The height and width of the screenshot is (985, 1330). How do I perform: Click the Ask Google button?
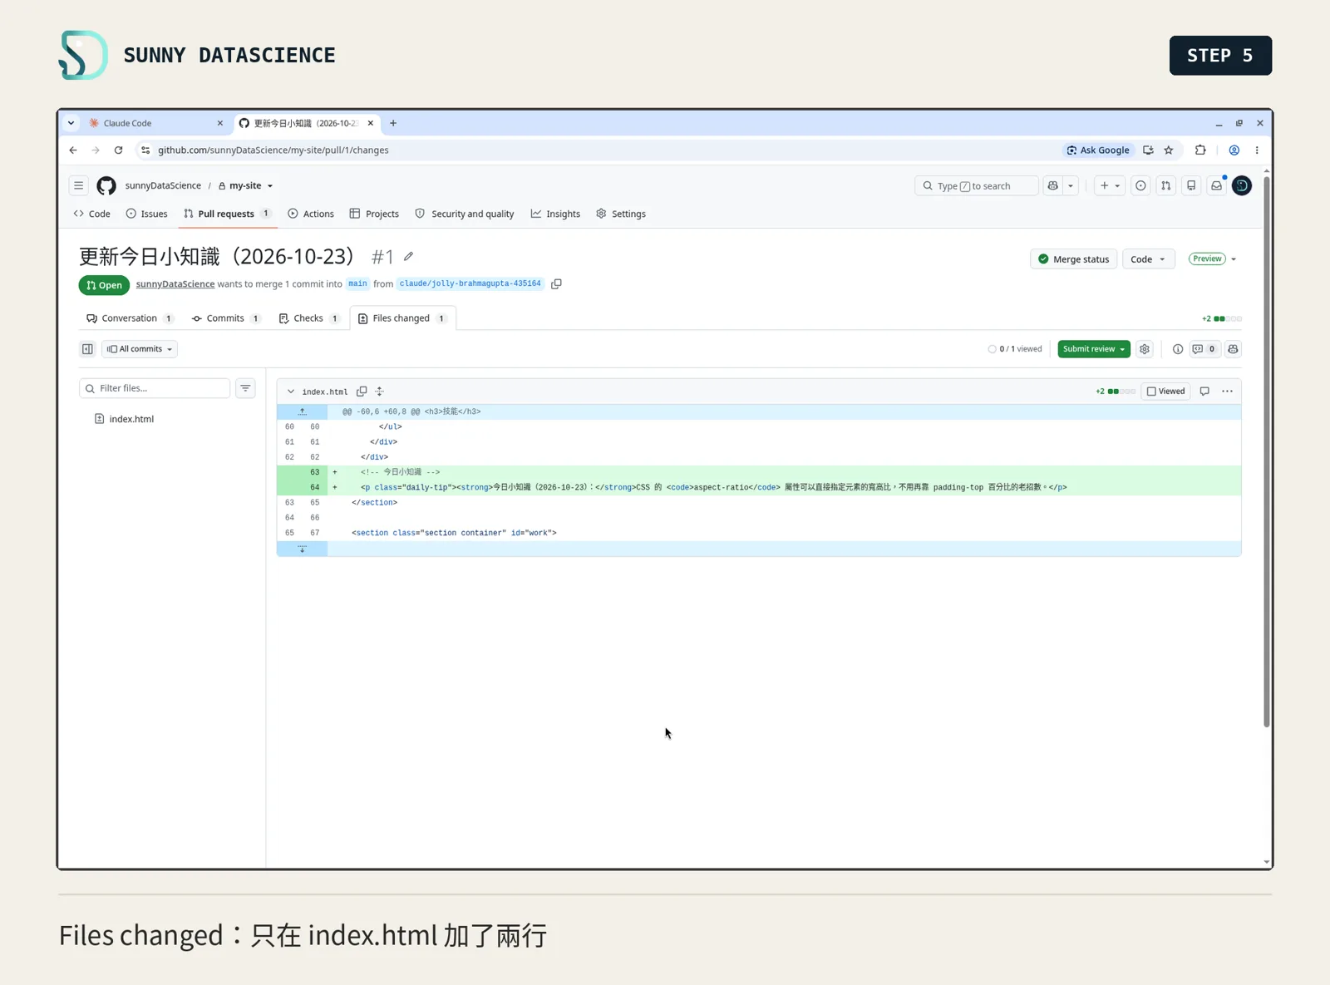click(x=1098, y=150)
